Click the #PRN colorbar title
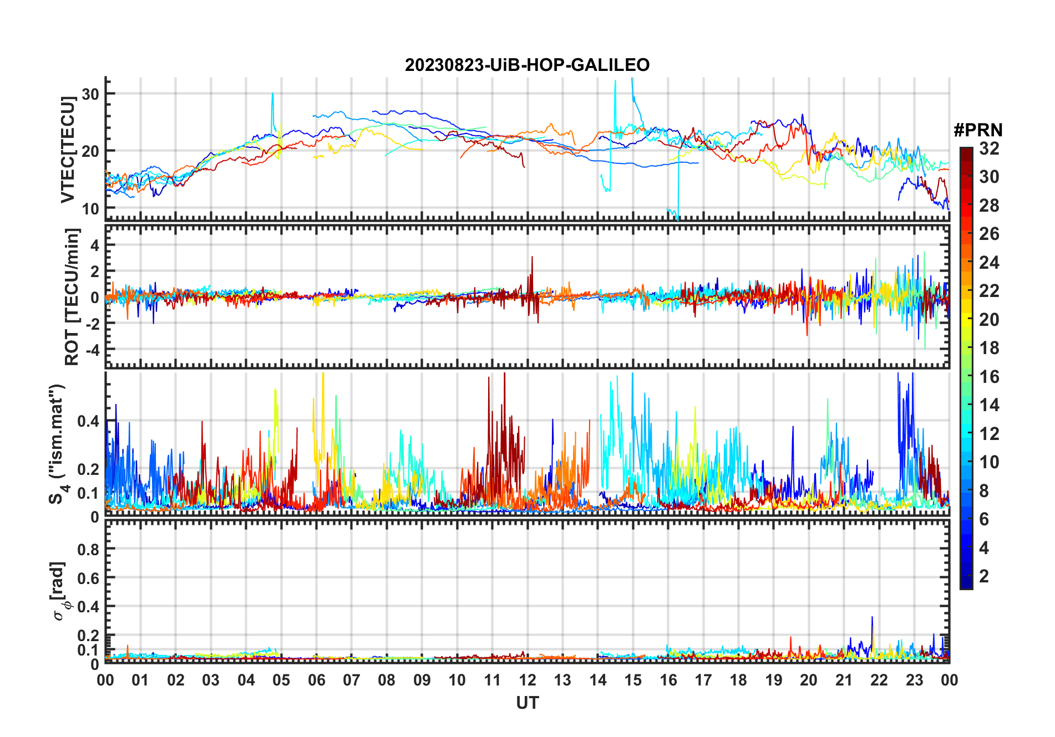This screenshot has width=1055, height=737. (x=978, y=130)
